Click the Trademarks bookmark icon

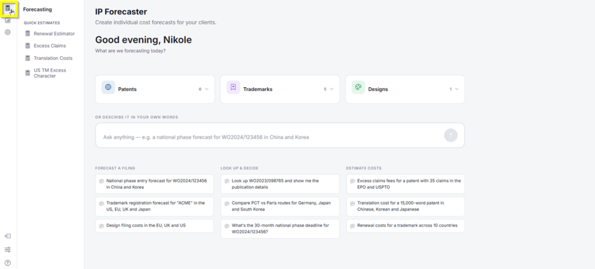pos(234,87)
